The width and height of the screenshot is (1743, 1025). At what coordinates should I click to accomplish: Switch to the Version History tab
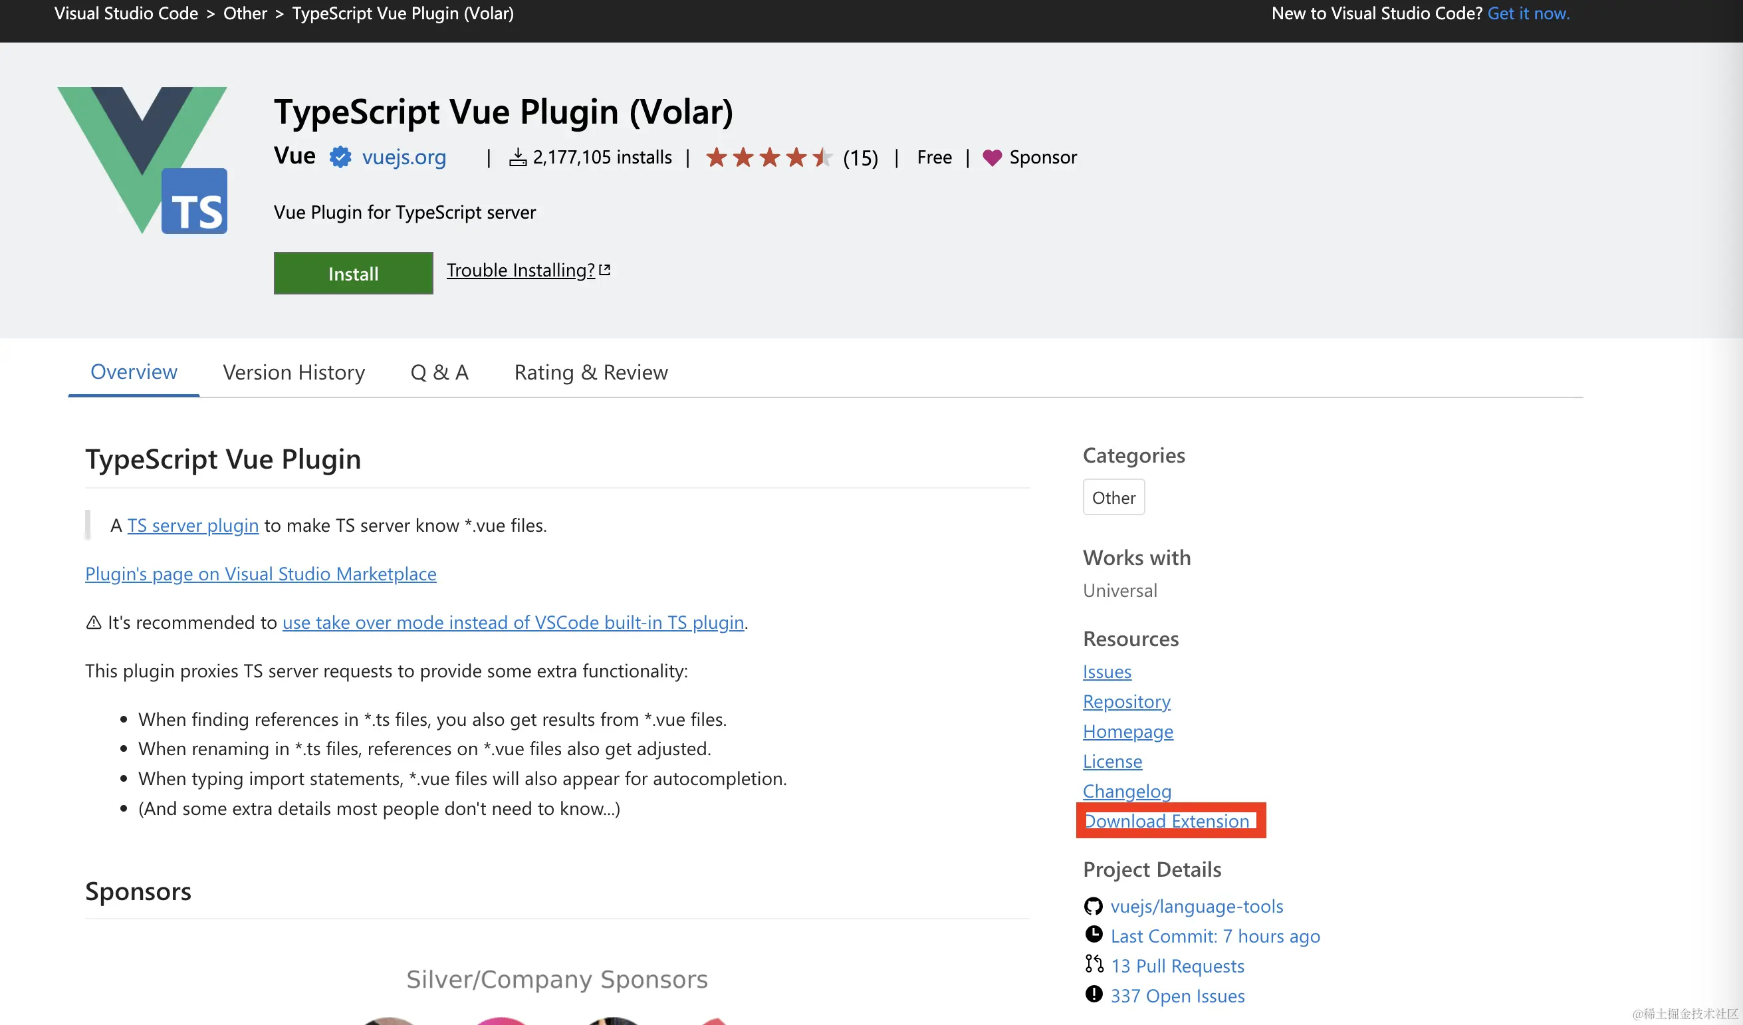click(293, 372)
